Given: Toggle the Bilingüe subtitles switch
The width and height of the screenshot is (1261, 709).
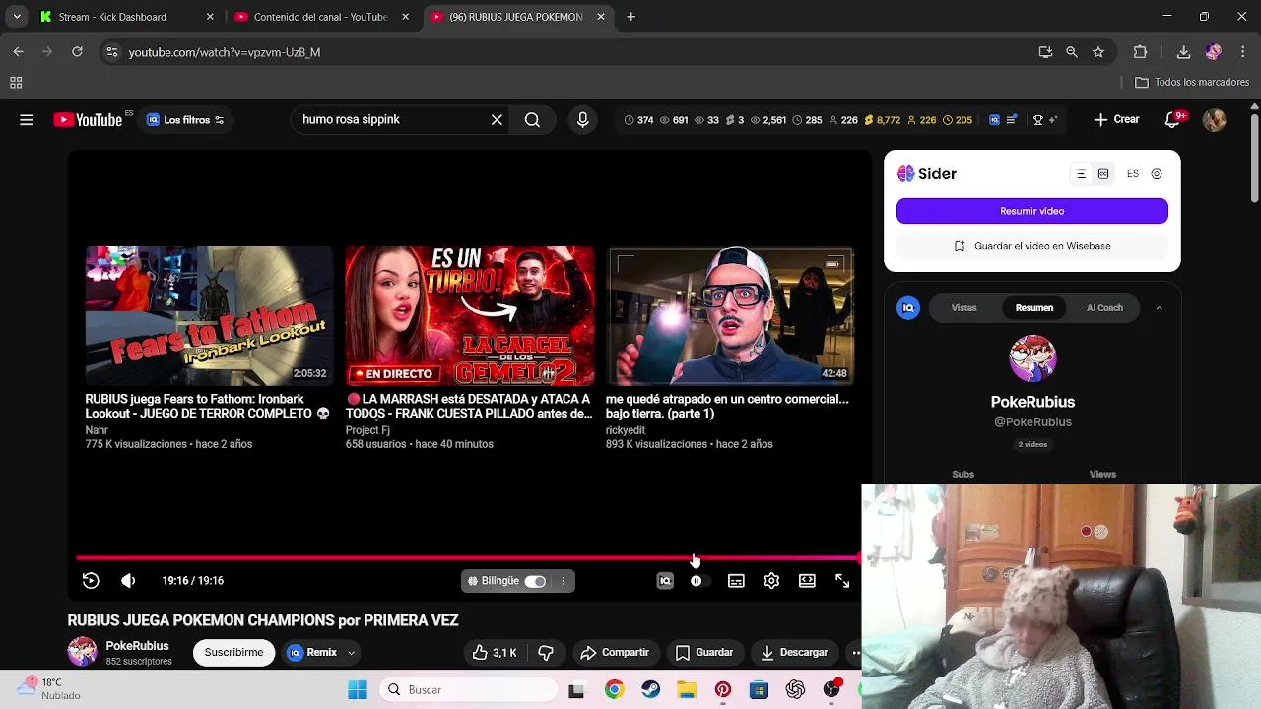Looking at the screenshot, I should (x=535, y=581).
